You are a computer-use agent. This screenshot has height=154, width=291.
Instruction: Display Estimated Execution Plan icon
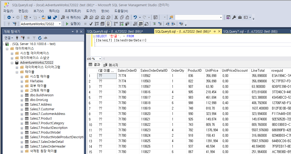click(x=97, y=24)
